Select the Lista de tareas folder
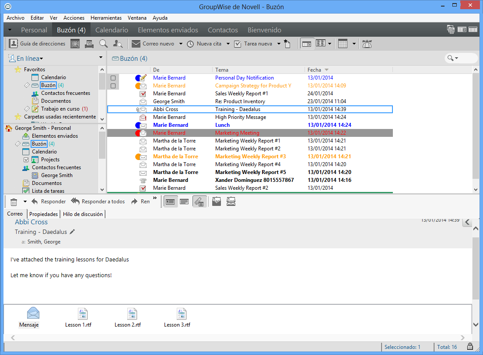The height and width of the screenshot is (355, 483). (48, 191)
